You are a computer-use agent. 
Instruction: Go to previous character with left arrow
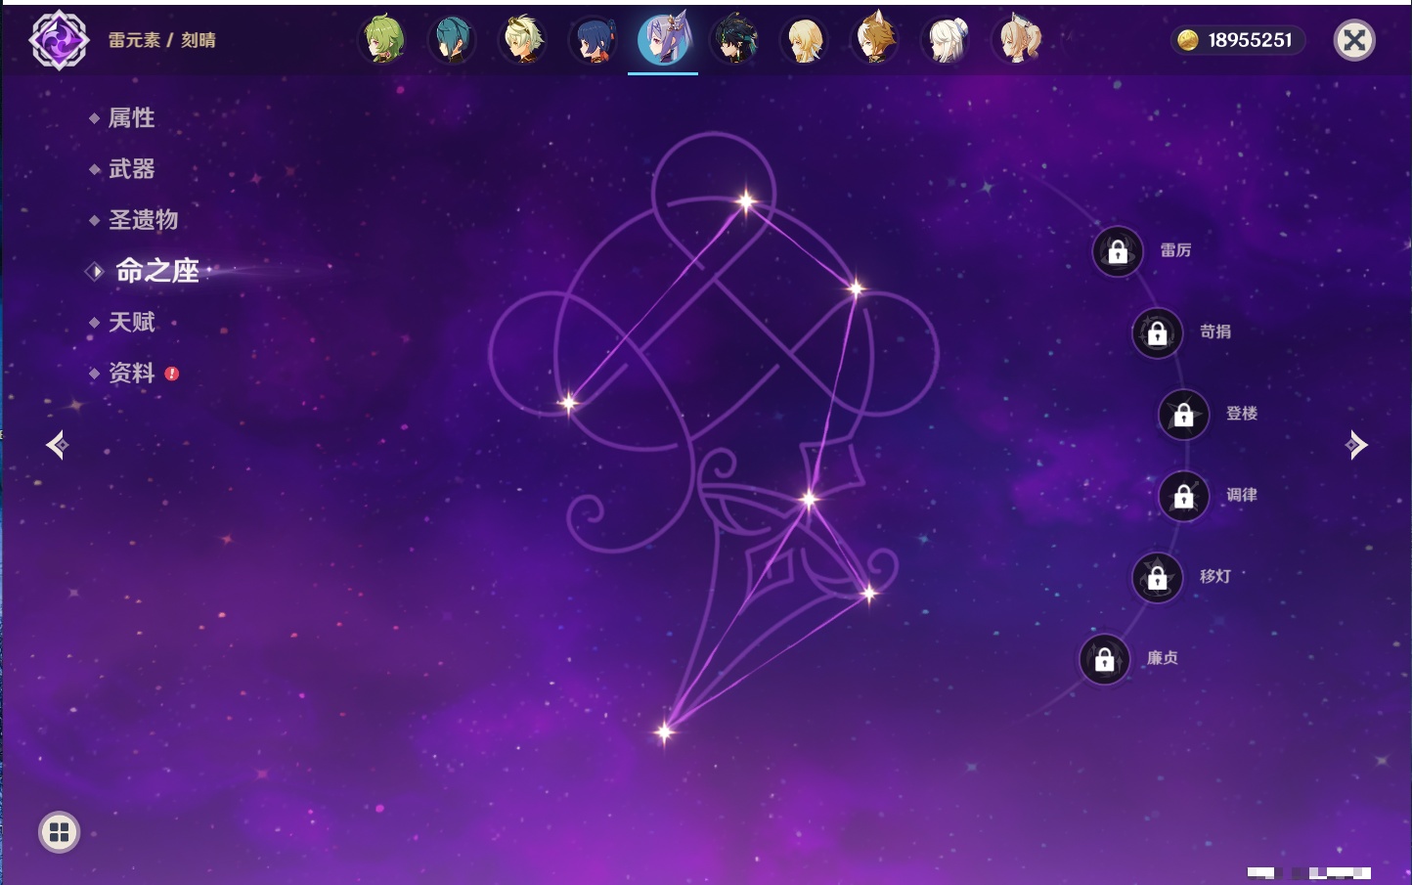(x=57, y=445)
